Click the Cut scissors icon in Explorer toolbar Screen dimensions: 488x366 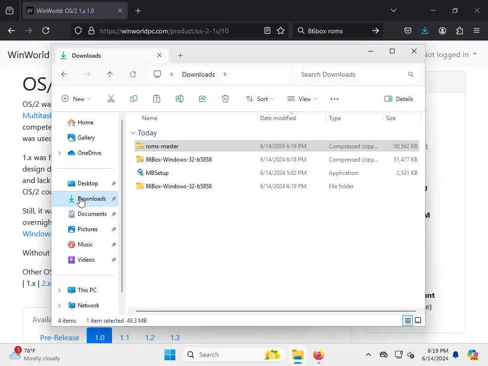(111, 99)
